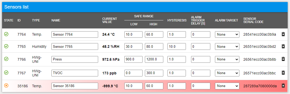Click high range 300.0 of TVOC sensor
This screenshot has width=290, height=94.
(154, 73)
